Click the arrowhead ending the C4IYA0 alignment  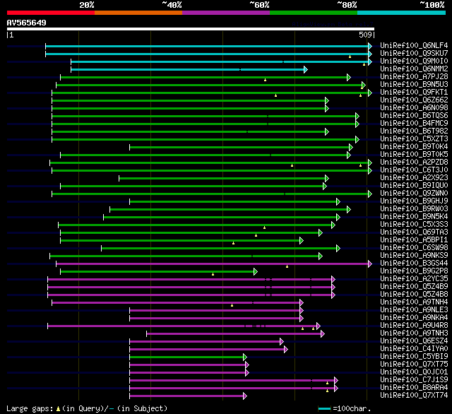pos(286,350)
